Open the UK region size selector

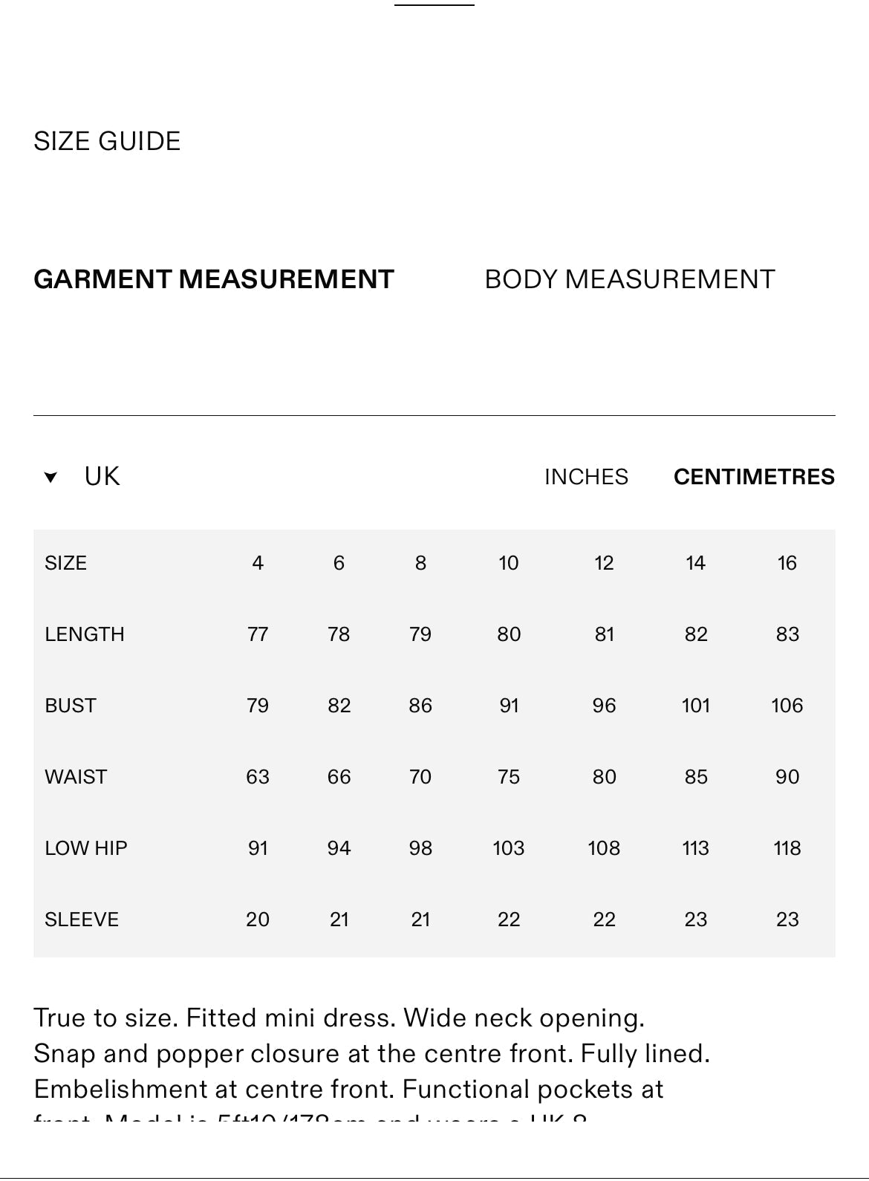point(102,476)
